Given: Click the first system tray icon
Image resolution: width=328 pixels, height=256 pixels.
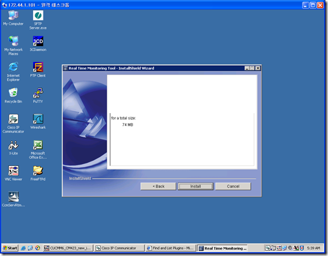Looking at the screenshot, I should (x=267, y=248).
